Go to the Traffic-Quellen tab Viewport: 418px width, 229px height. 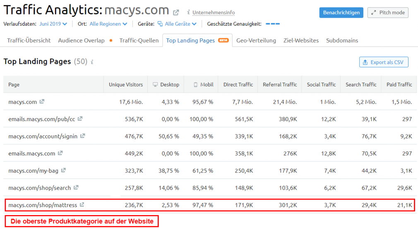pos(139,41)
